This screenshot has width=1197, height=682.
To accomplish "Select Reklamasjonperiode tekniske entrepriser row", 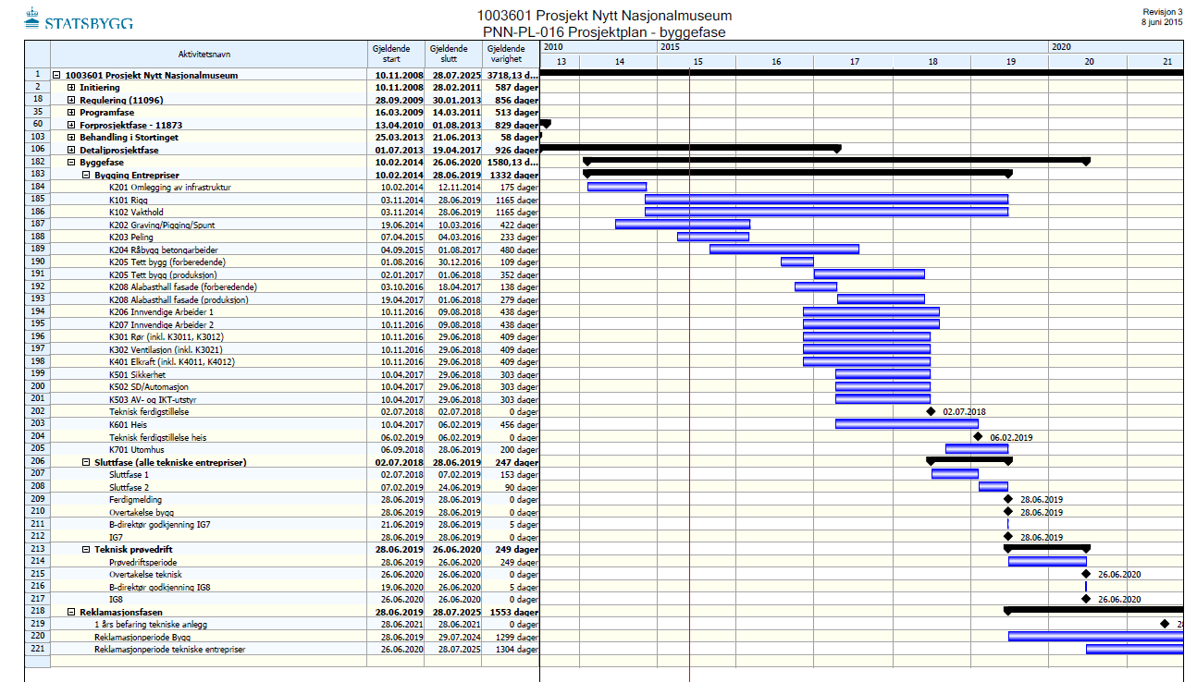I will (x=281, y=649).
